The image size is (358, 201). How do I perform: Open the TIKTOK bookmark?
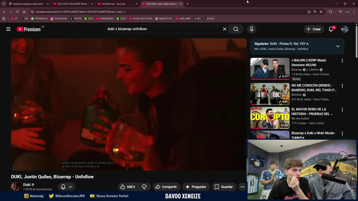[x=76, y=19]
